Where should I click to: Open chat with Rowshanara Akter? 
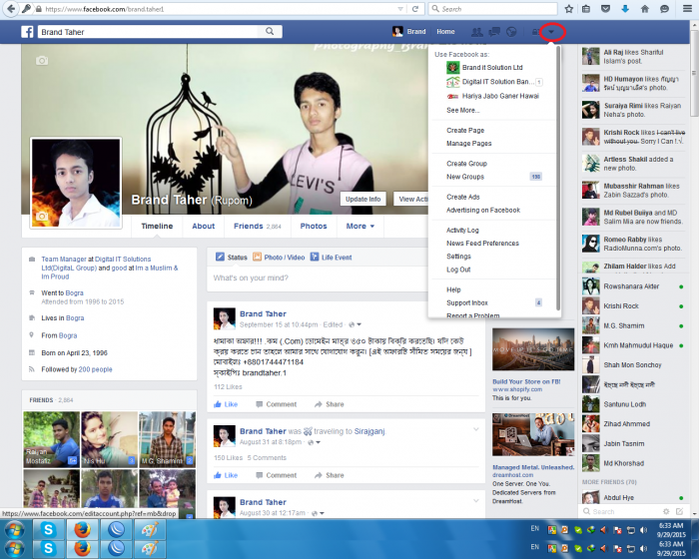[x=633, y=286]
